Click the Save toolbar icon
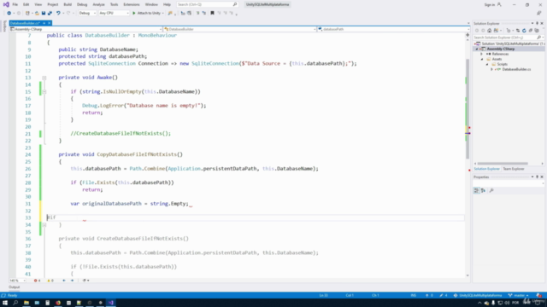This screenshot has height=307, width=547. coord(44,14)
